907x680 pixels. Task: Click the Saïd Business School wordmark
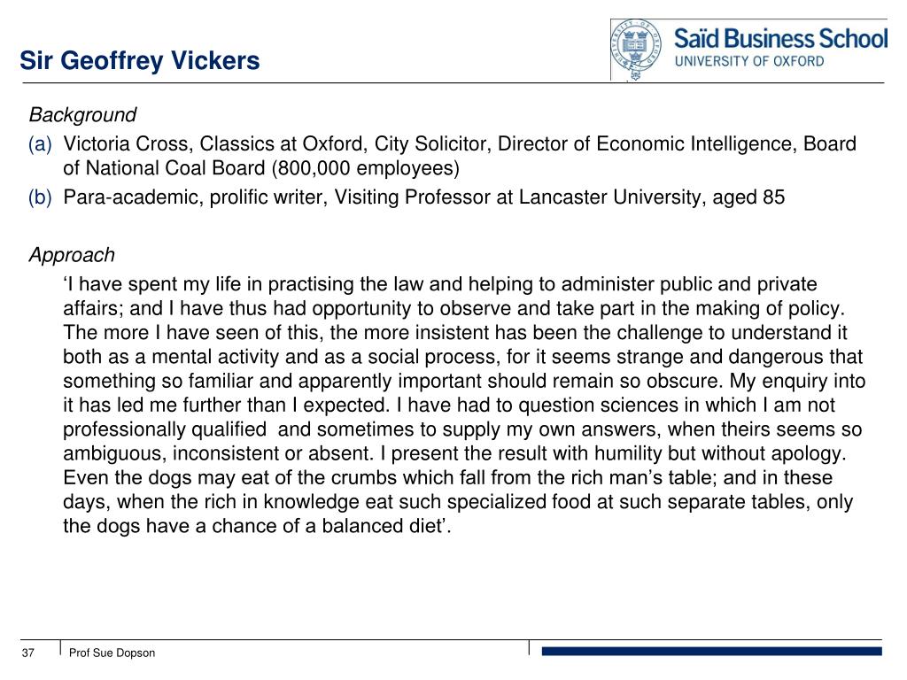click(780, 39)
